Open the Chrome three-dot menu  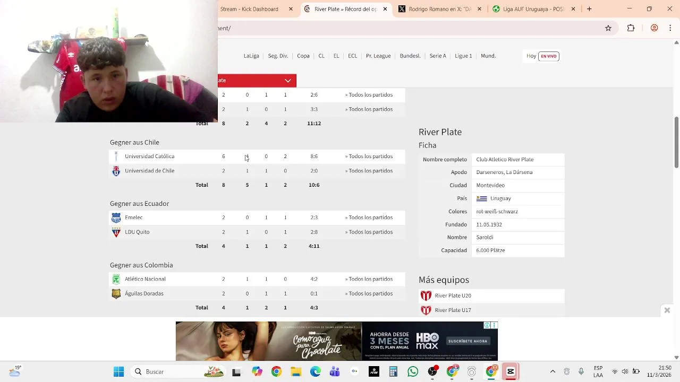(670, 28)
